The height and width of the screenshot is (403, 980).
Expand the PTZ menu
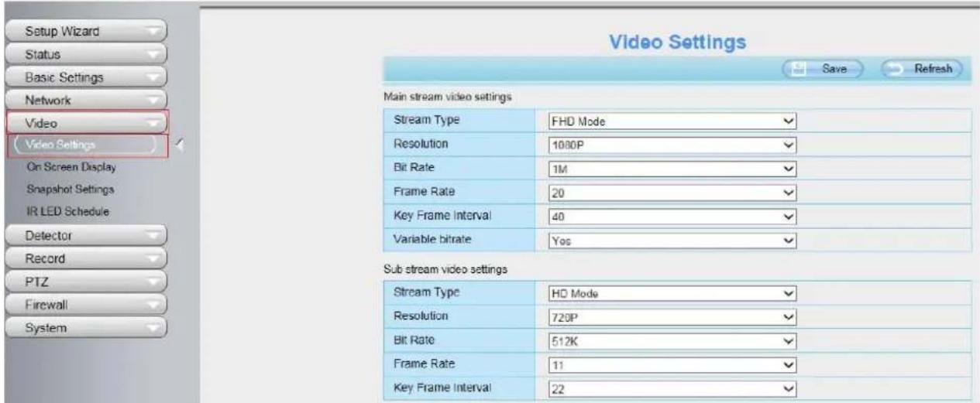(x=87, y=281)
